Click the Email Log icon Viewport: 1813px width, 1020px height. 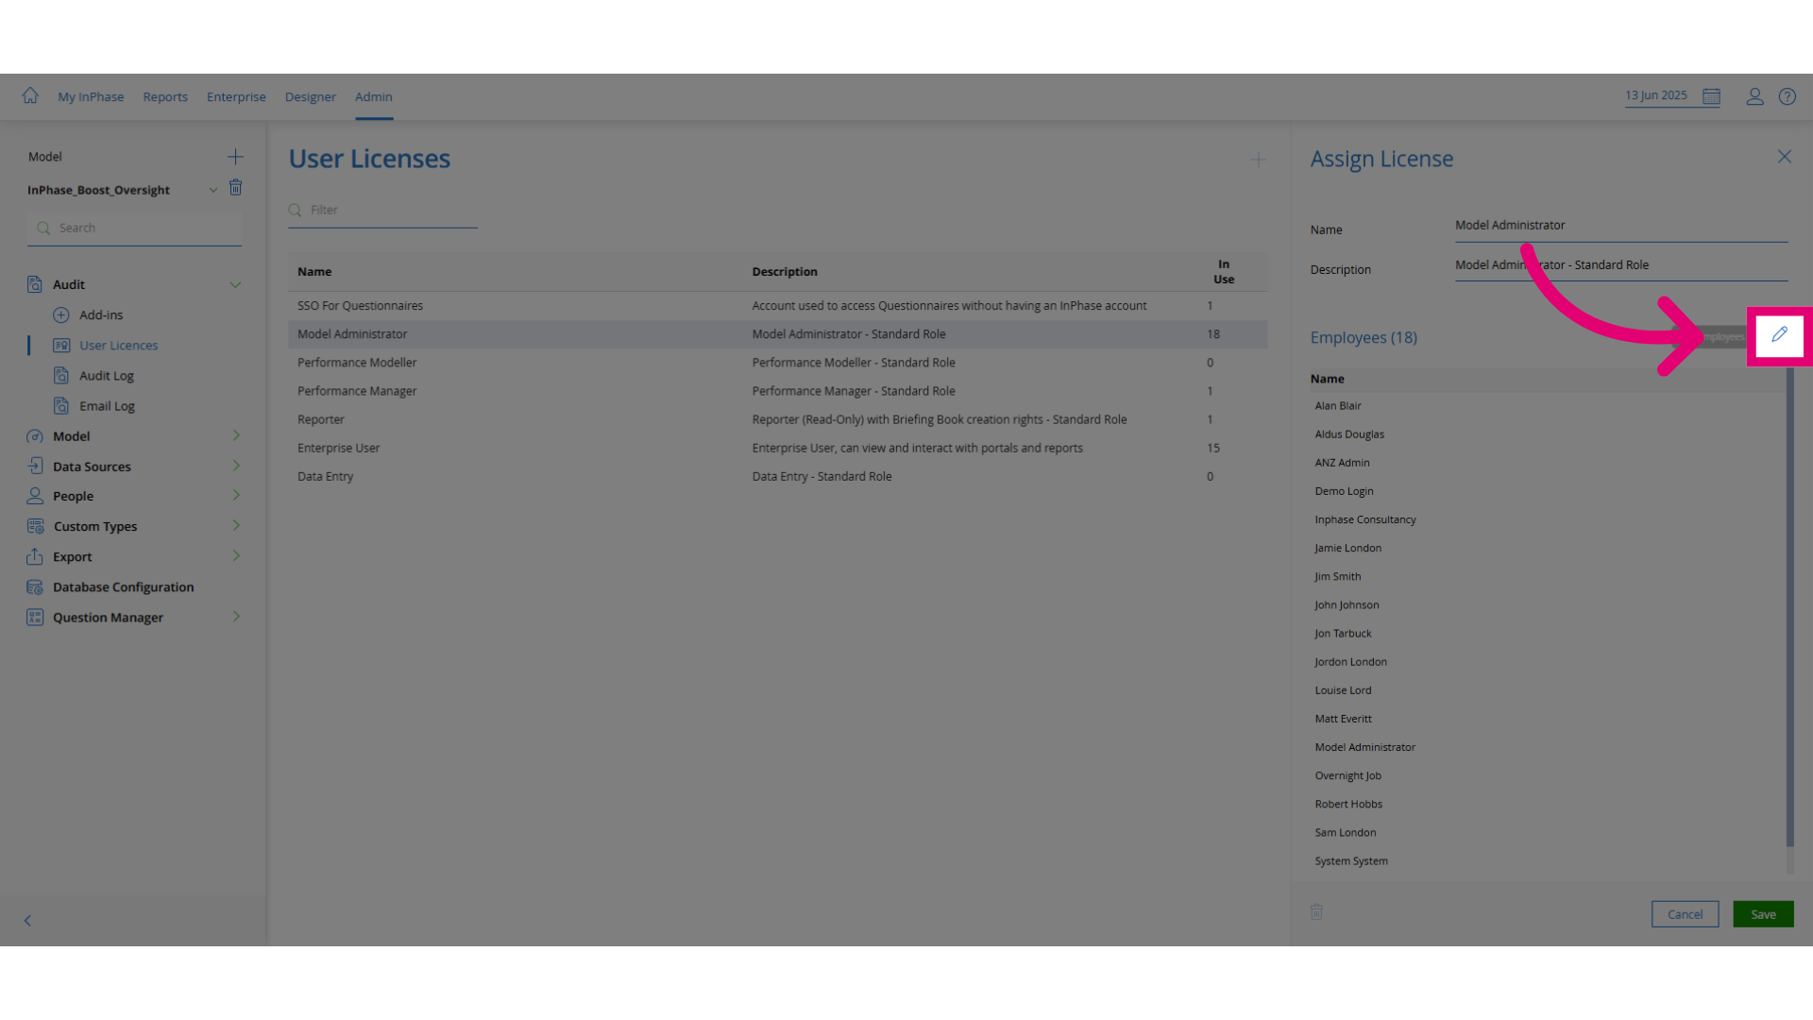click(x=61, y=406)
